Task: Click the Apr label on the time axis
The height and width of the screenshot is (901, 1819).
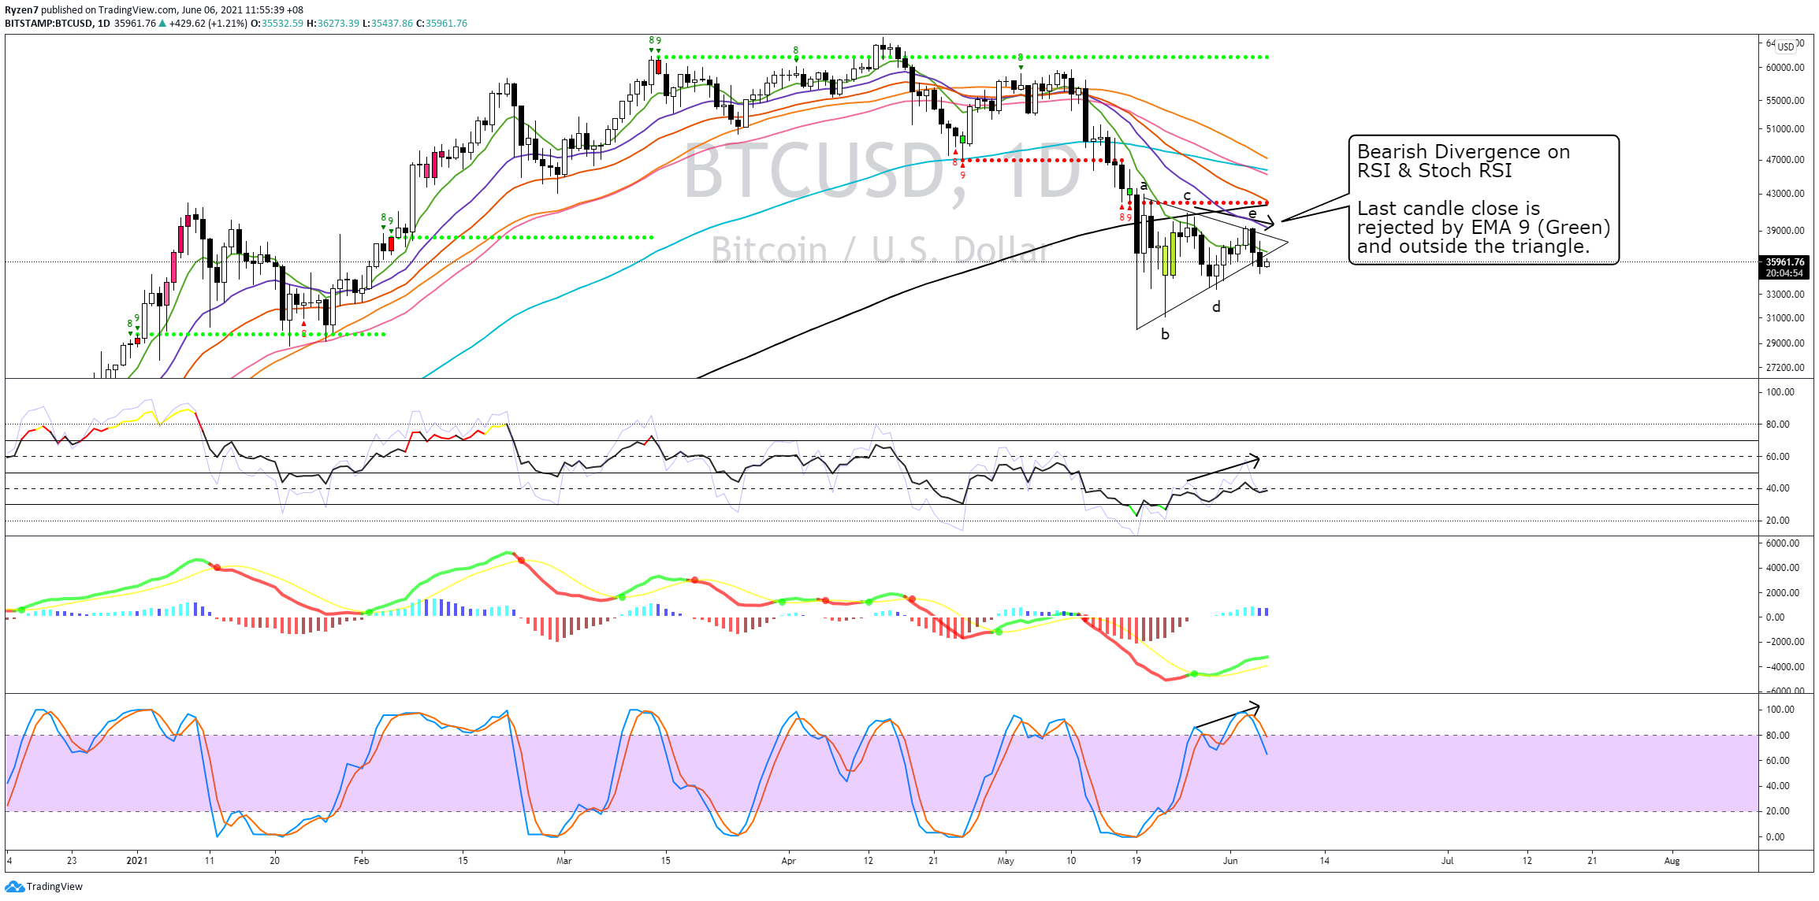Action: pyautogui.click(x=788, y=861)
